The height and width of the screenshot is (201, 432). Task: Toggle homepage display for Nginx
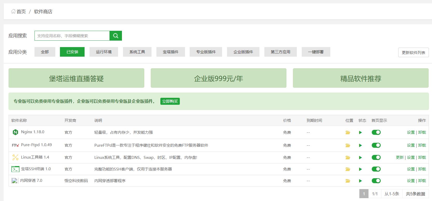[x=376, y=132]
